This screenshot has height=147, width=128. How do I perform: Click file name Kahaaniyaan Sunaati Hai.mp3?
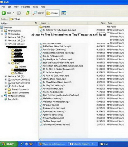(x=56, y=124)
